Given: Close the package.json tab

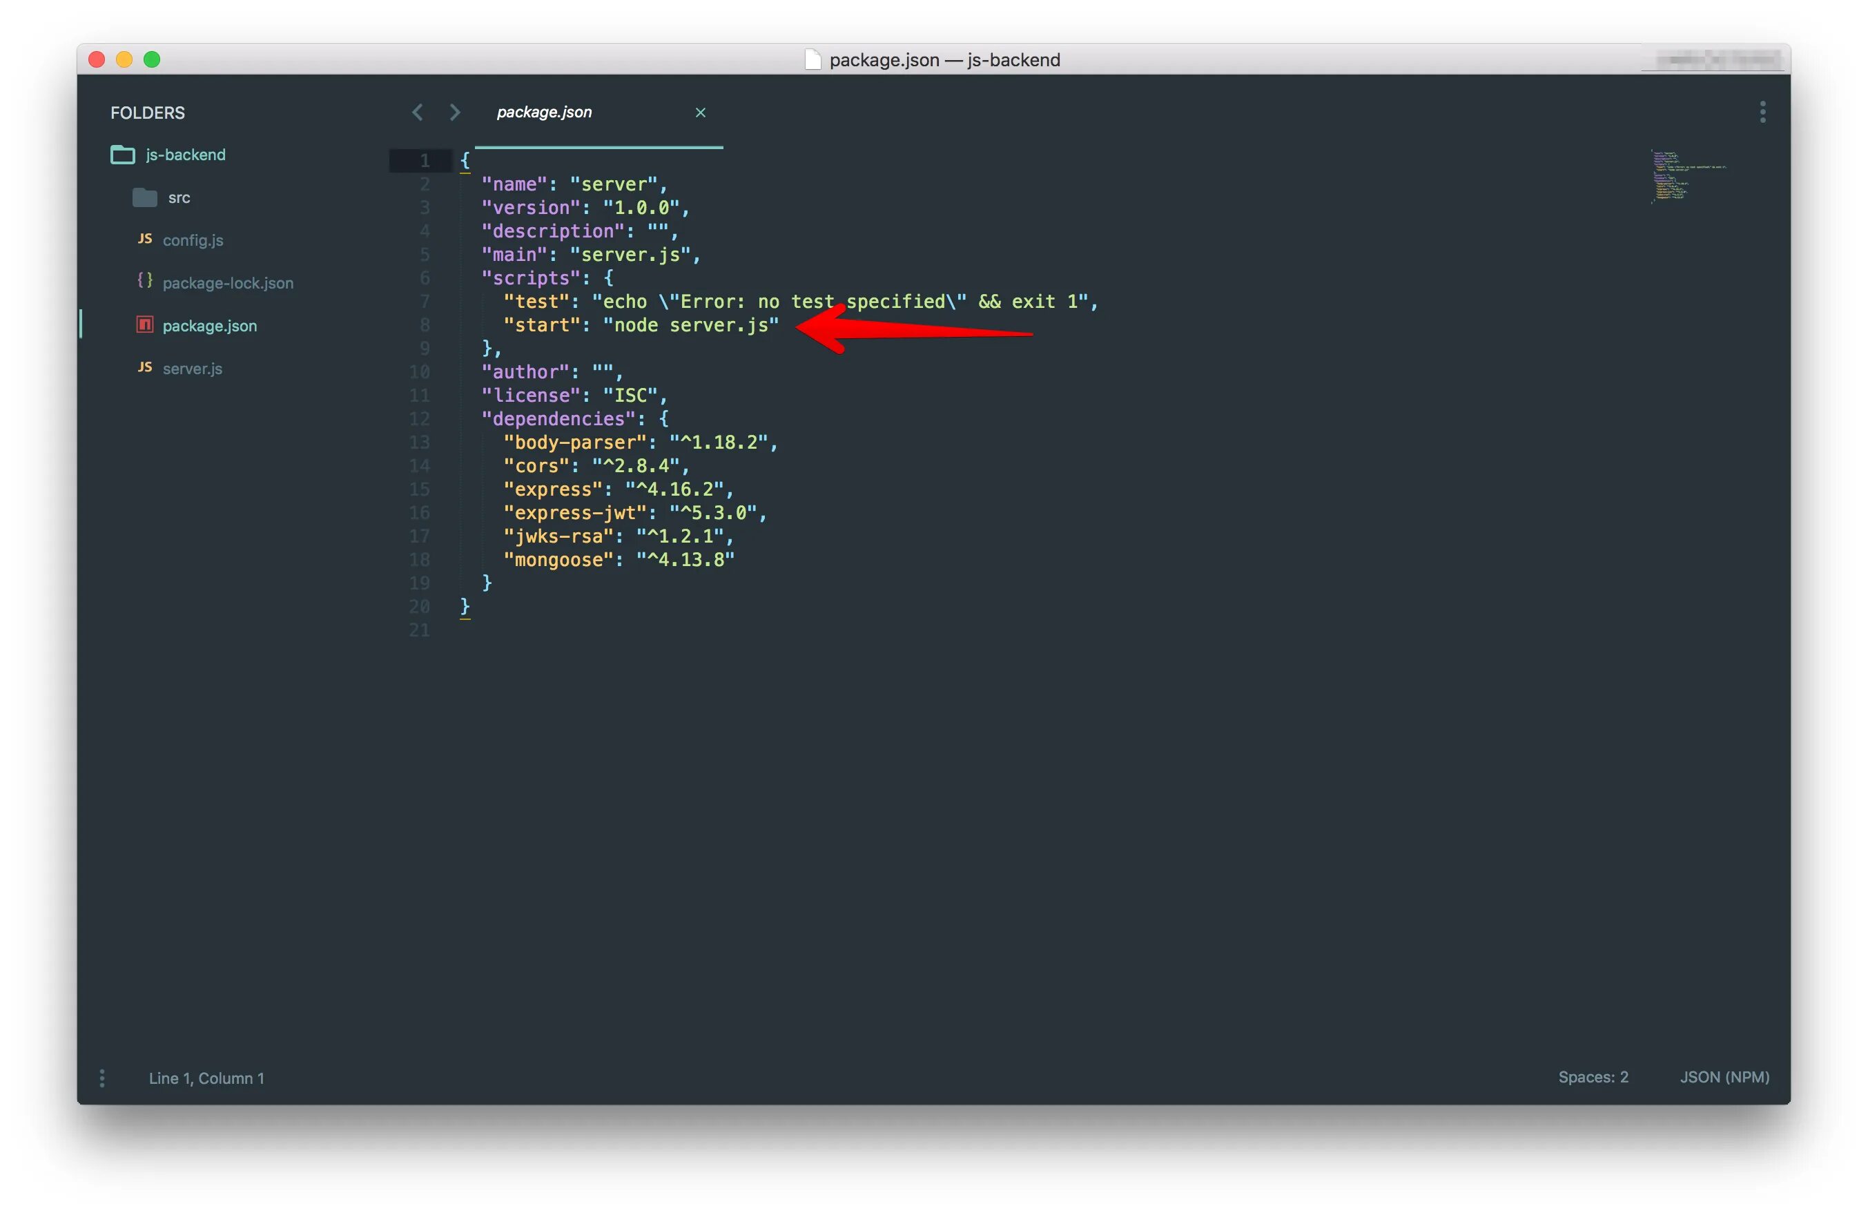Looking at the screenshot, I should [x=700, y=113].
